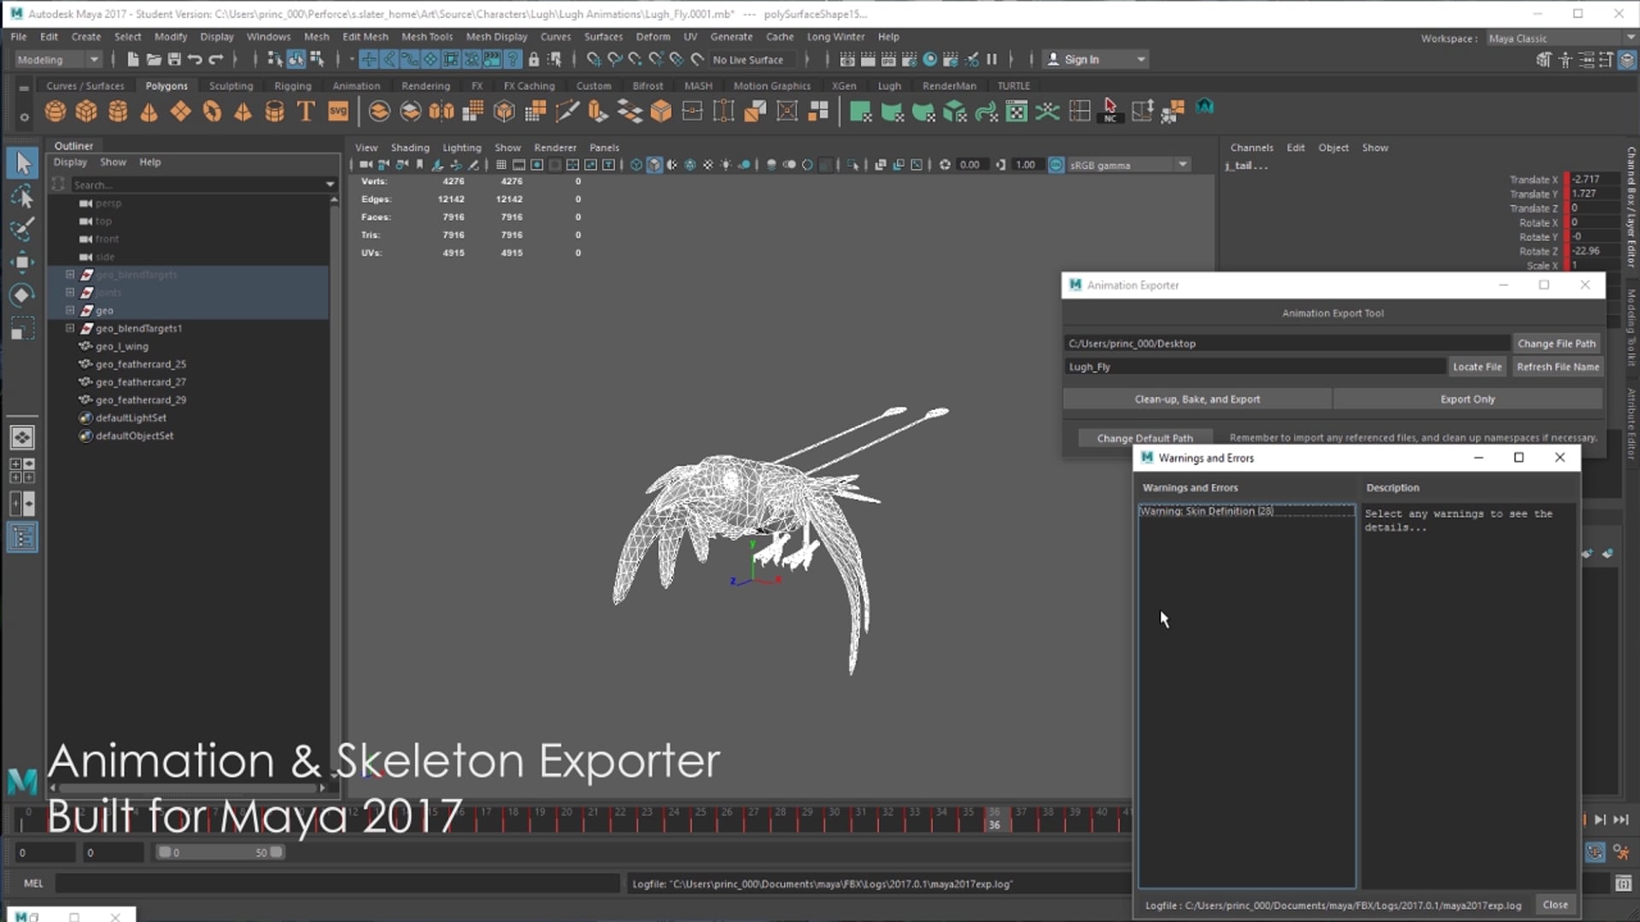Toggle the selection lock icon
1640x922 pixels.
click(534, 59)
